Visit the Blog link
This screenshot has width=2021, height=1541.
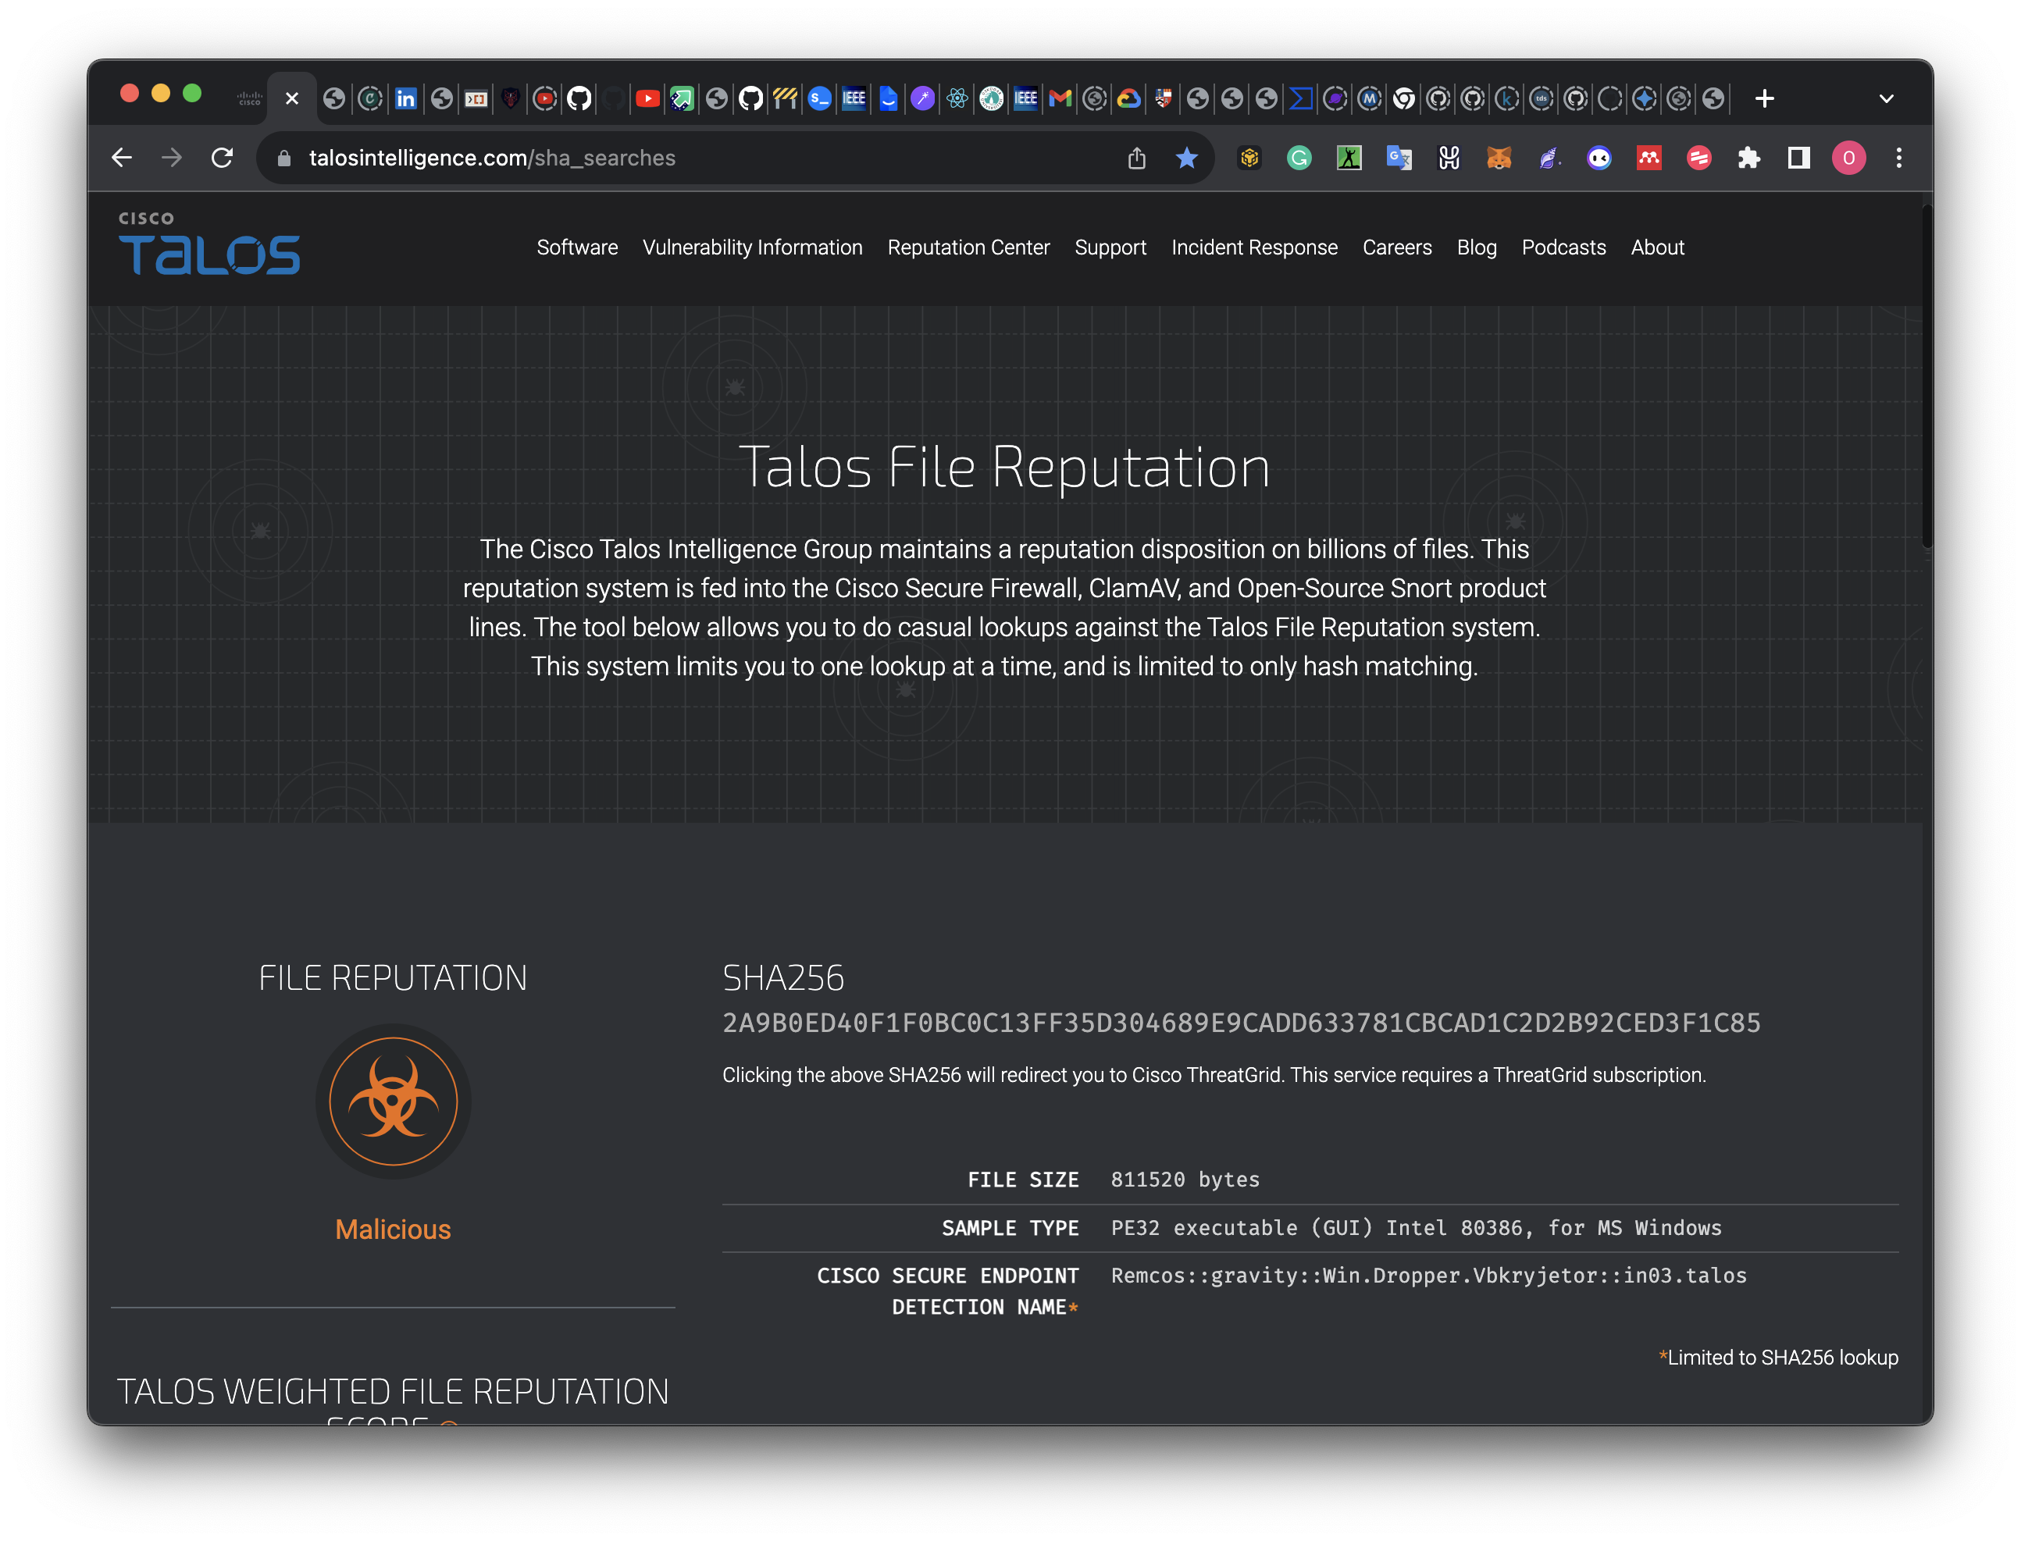tap(1476, 247)
